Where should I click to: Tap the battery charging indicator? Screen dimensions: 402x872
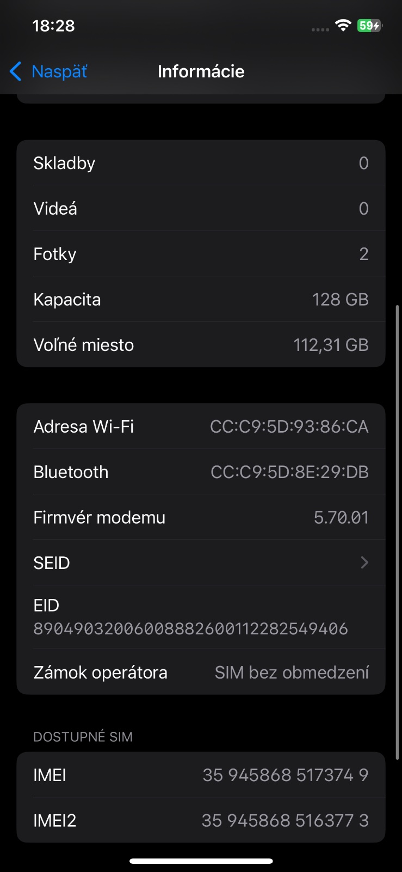pyautogui.click(x=369, y=26)
